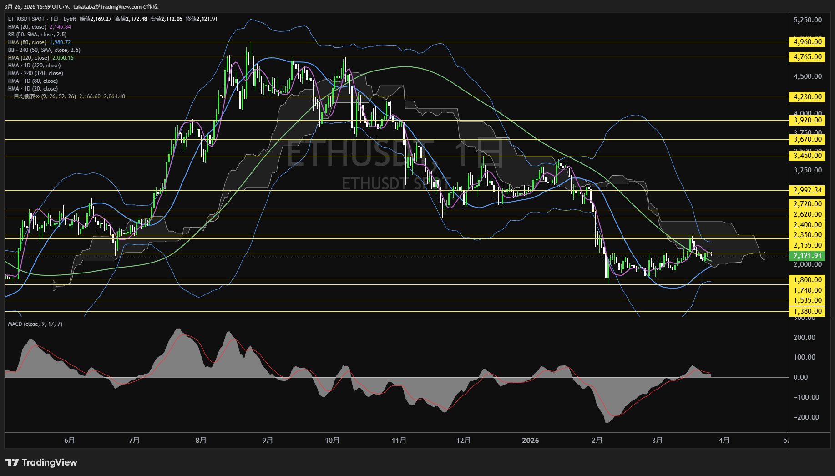Select the HMA · 1D (320, close) legend

pyautogui.click(x=34, y=66)
